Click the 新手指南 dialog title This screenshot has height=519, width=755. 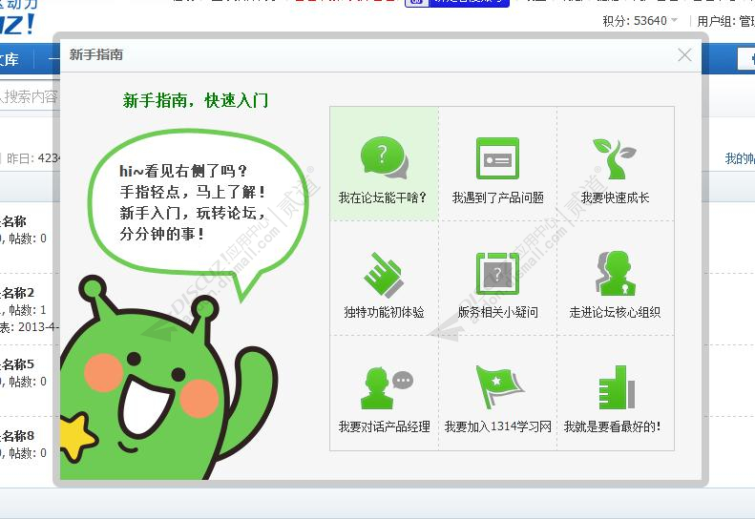[x=96, y=54]
